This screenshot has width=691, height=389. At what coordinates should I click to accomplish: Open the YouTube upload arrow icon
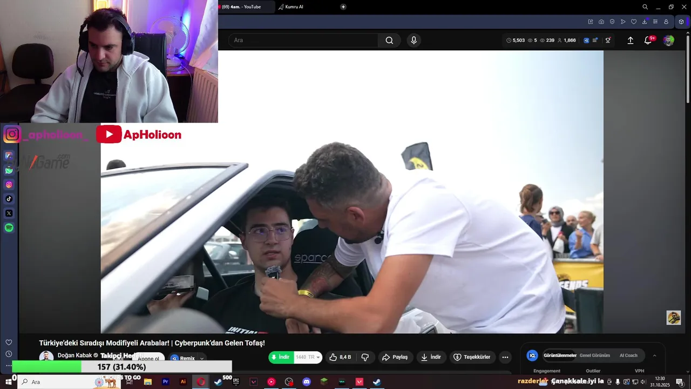(x=630, y=41)
